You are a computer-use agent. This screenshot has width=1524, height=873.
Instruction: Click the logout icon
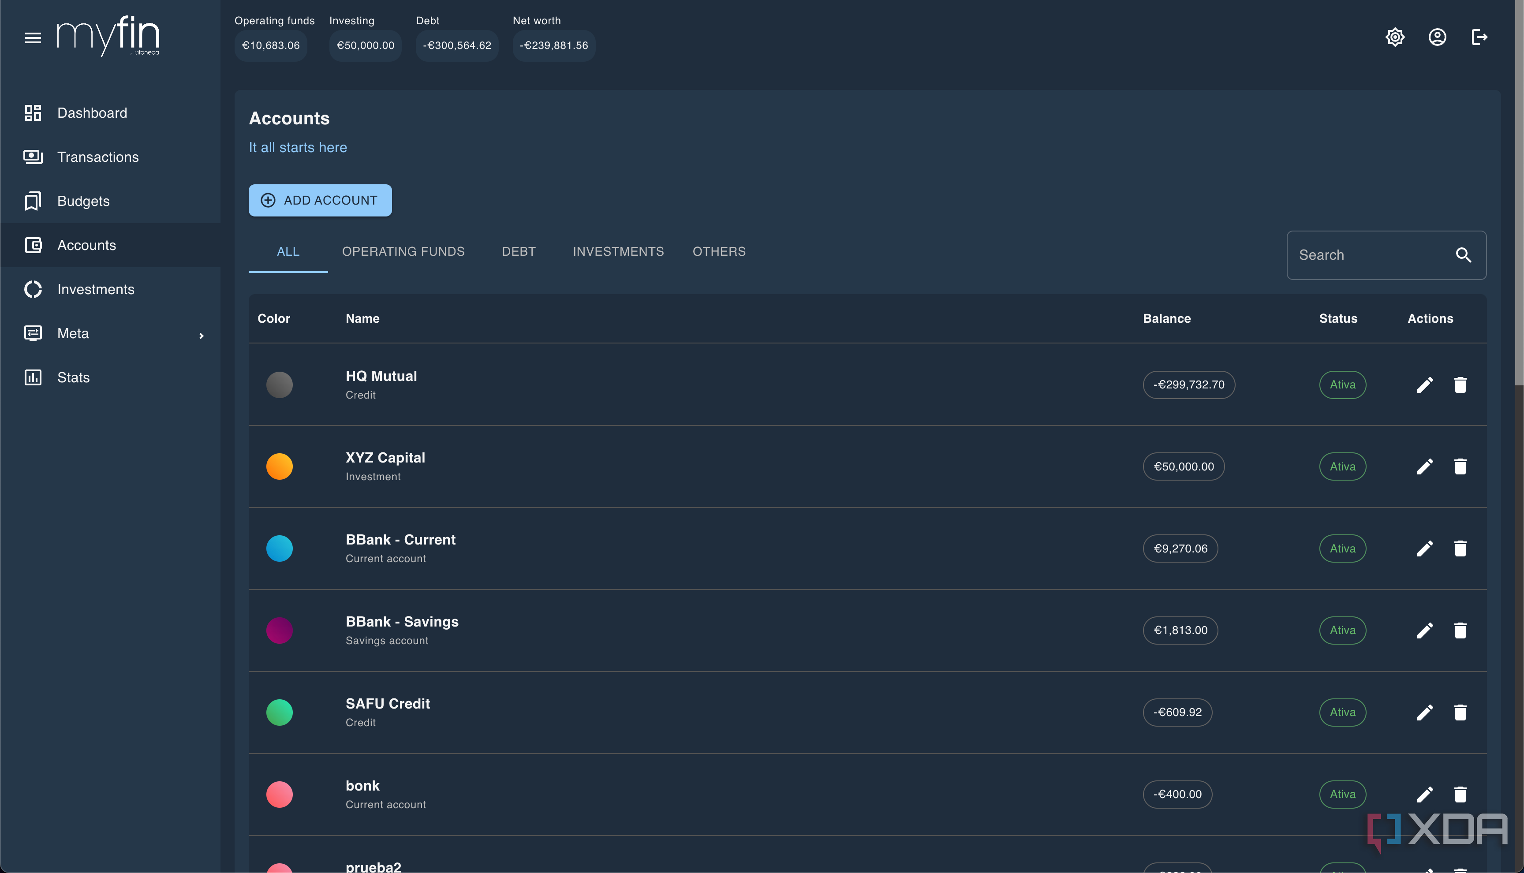[x=1479, y=37]
